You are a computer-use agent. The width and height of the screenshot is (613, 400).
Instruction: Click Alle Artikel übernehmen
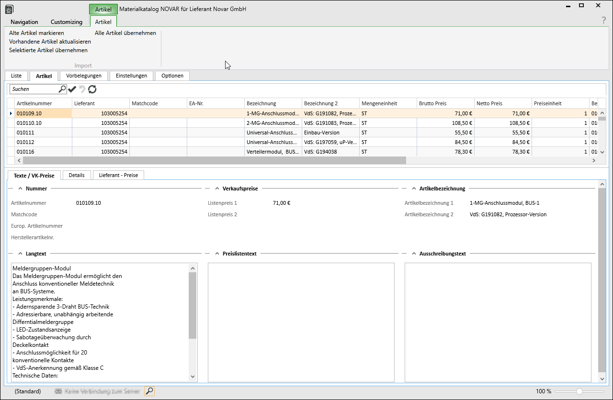coord(125,33)
